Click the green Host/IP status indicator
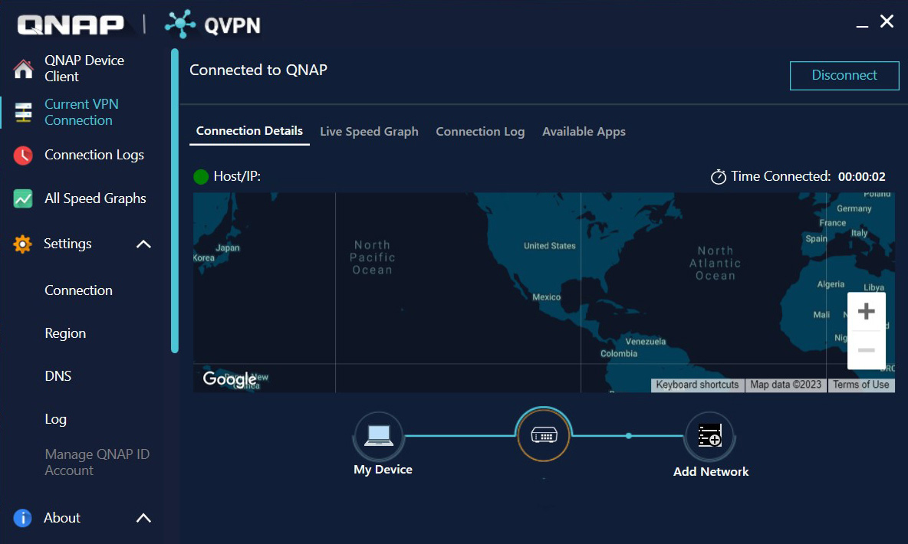Image resolution: width=908 pixels, height=544 pixels. click(201, 176)
